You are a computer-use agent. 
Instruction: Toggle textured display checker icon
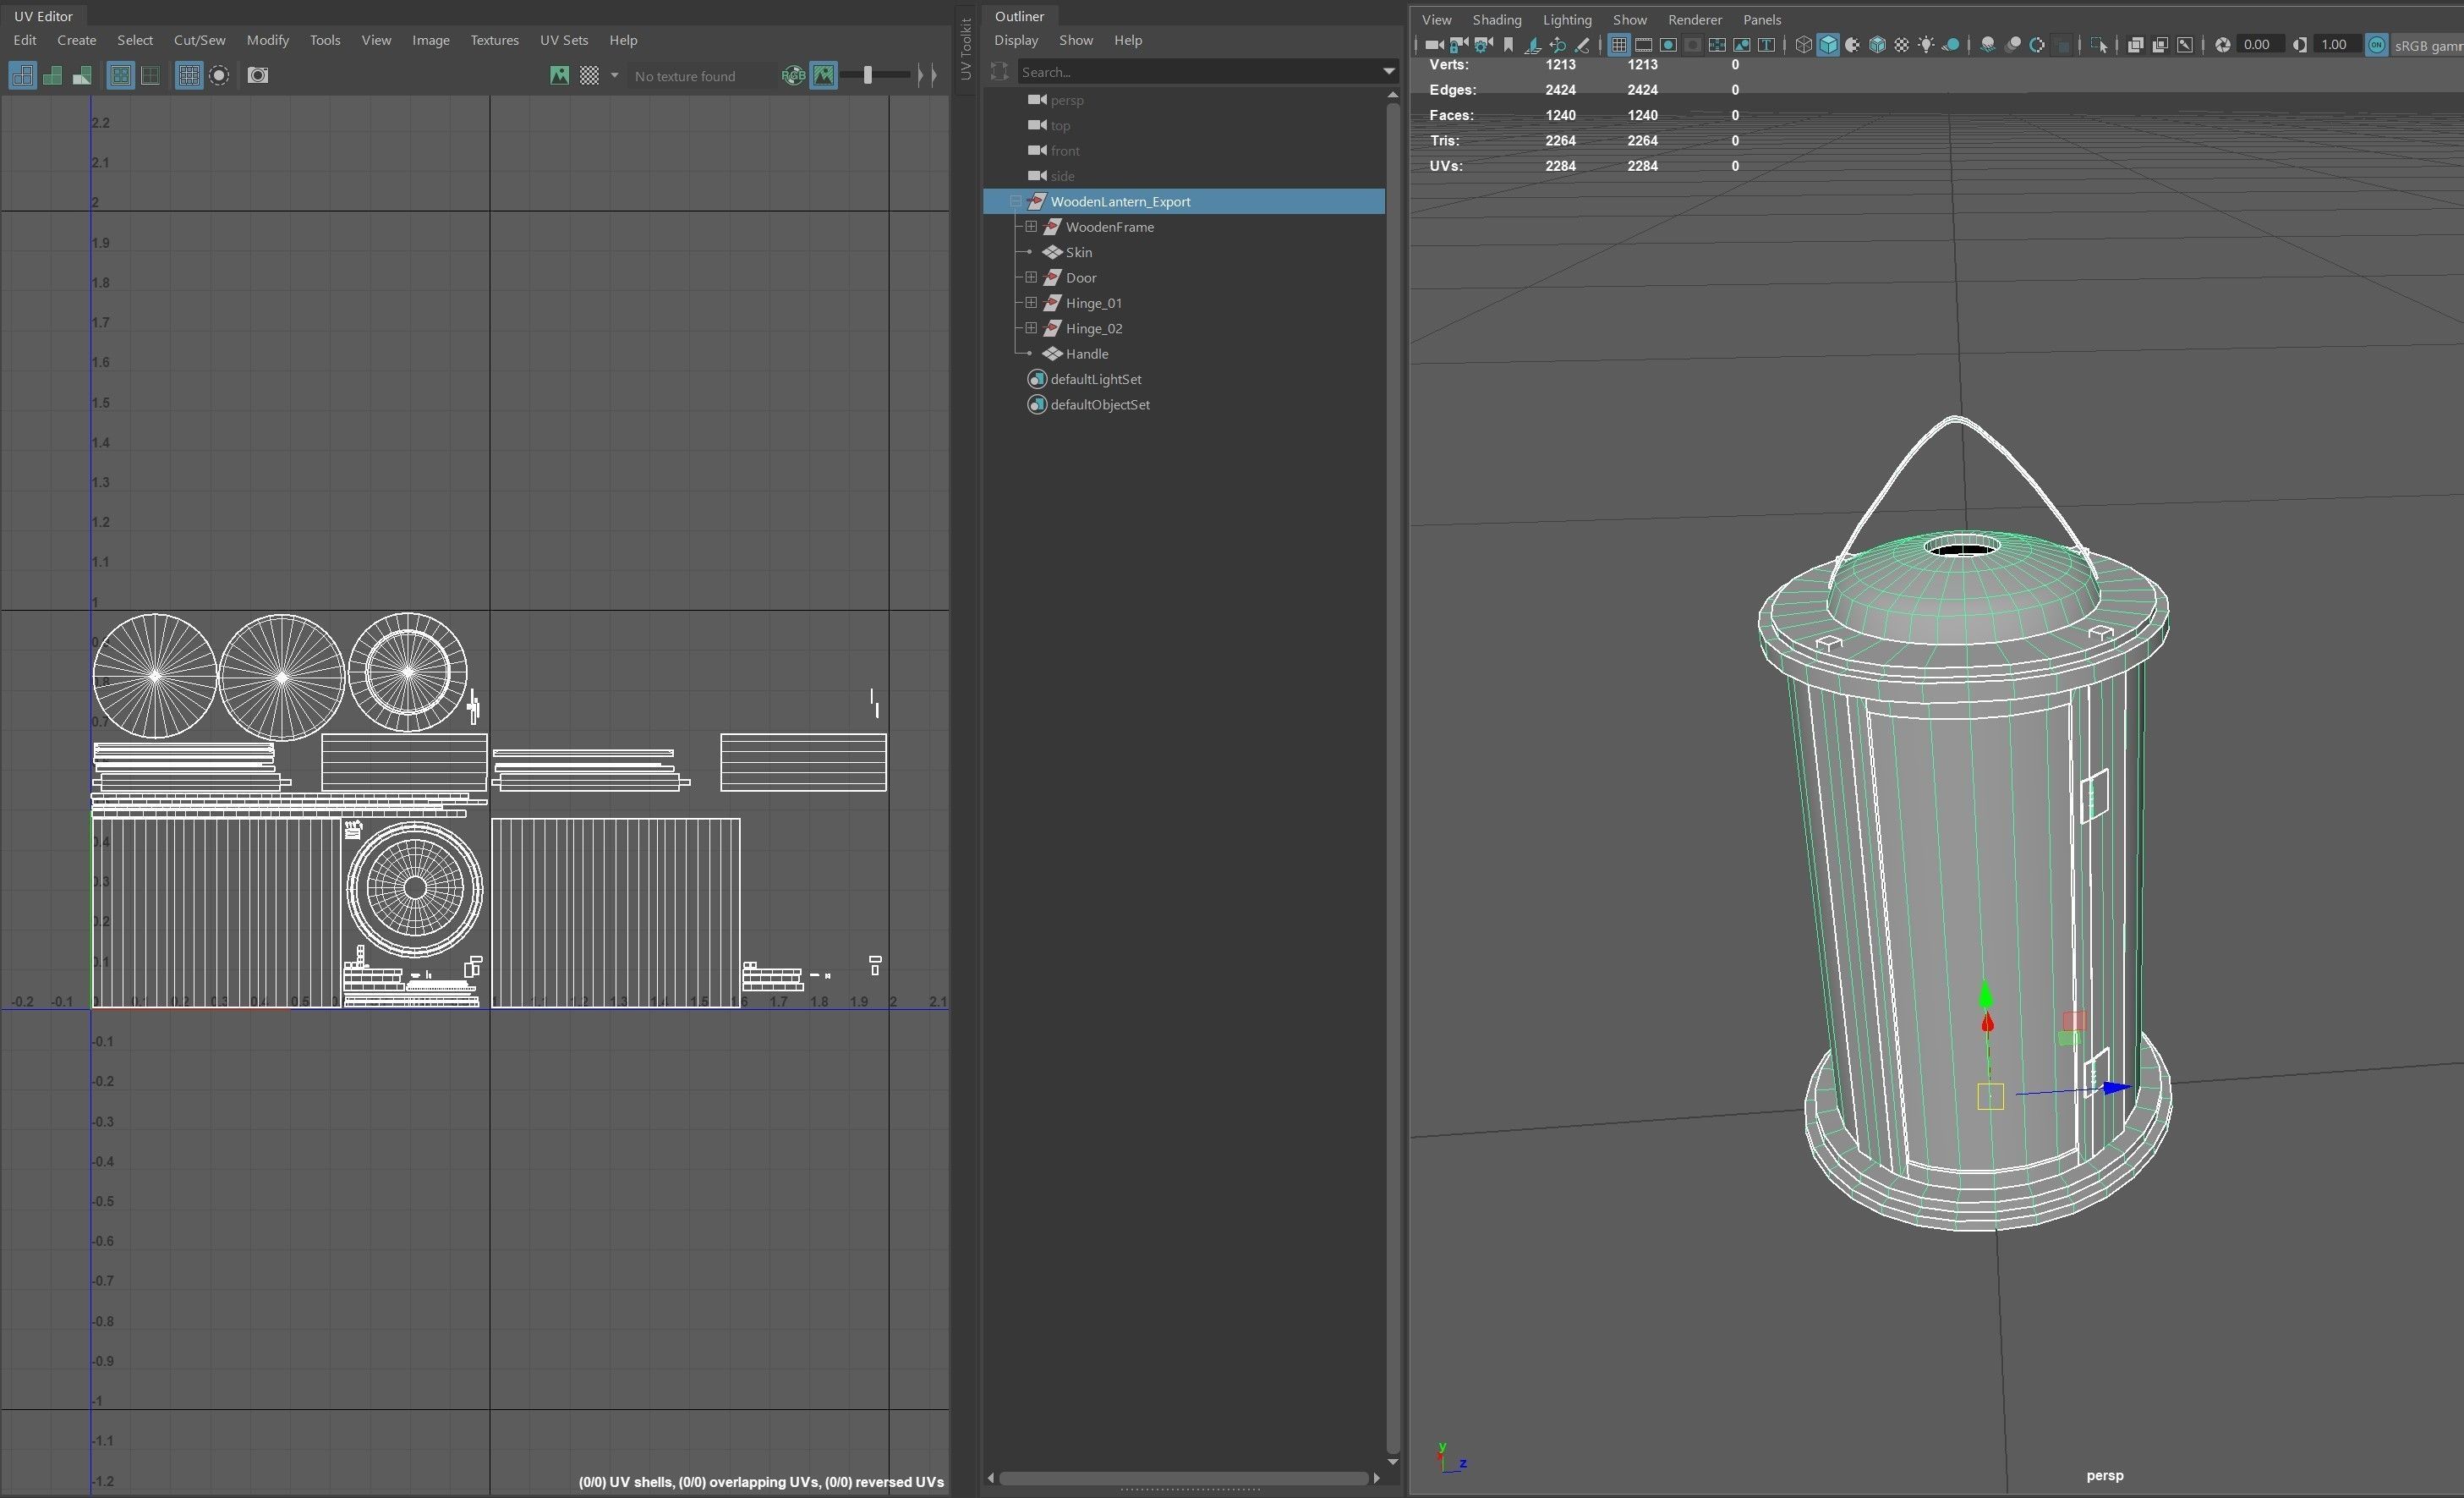(x=1902, y=45)
